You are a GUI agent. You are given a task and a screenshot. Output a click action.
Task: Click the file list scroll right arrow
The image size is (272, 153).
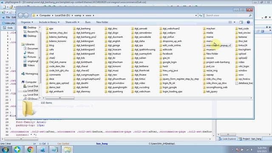pyautogui.click(x=251, y=98)
